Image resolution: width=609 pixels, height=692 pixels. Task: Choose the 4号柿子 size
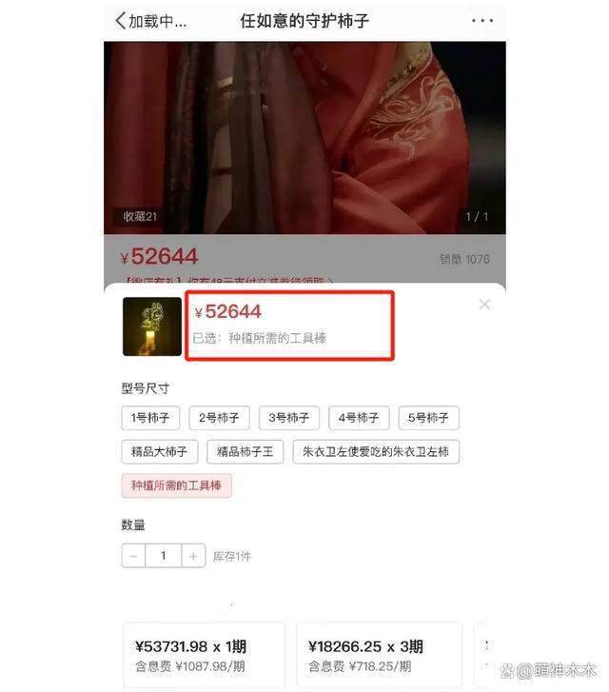[x=359, y=418]
